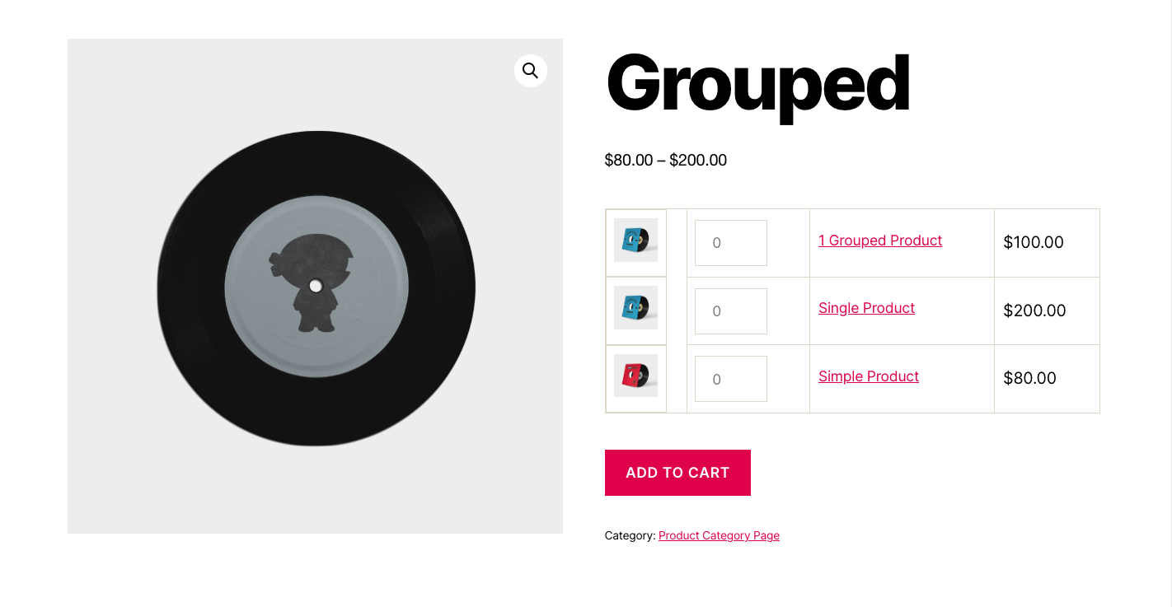Follow the Simple Product link
This screenshot has width=1172, height=607.
[x=868, y=376]
